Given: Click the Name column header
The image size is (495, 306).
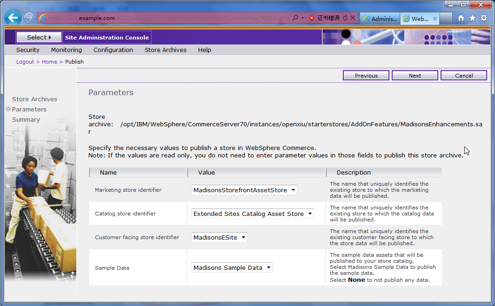Looking at the screenshot, I should [x=138, y=172].
